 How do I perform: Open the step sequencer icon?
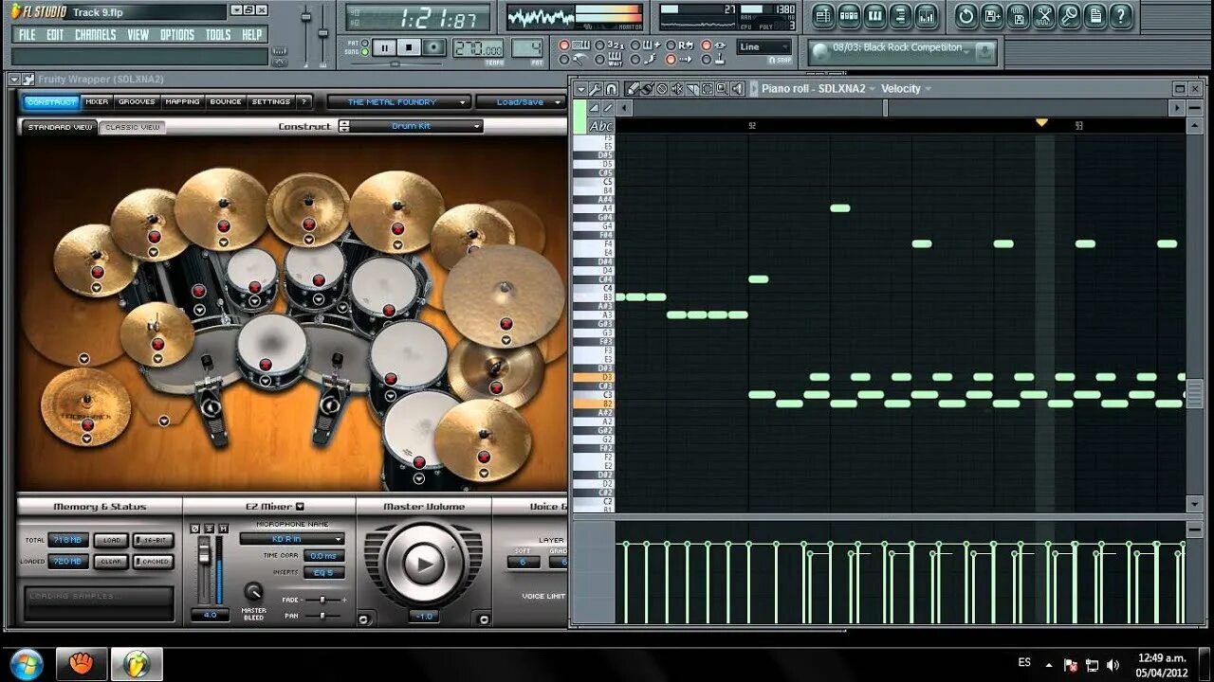coord(849,15)
